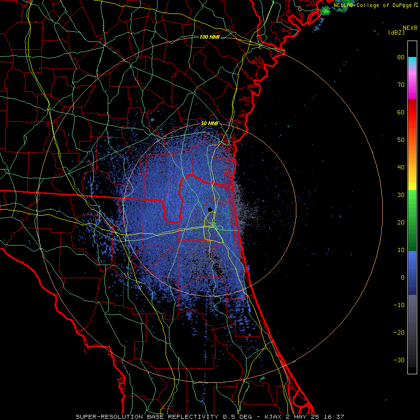Click the 0 dBZ scale value
The height and width of the screenshot is (420, 420).
(403, 278)
